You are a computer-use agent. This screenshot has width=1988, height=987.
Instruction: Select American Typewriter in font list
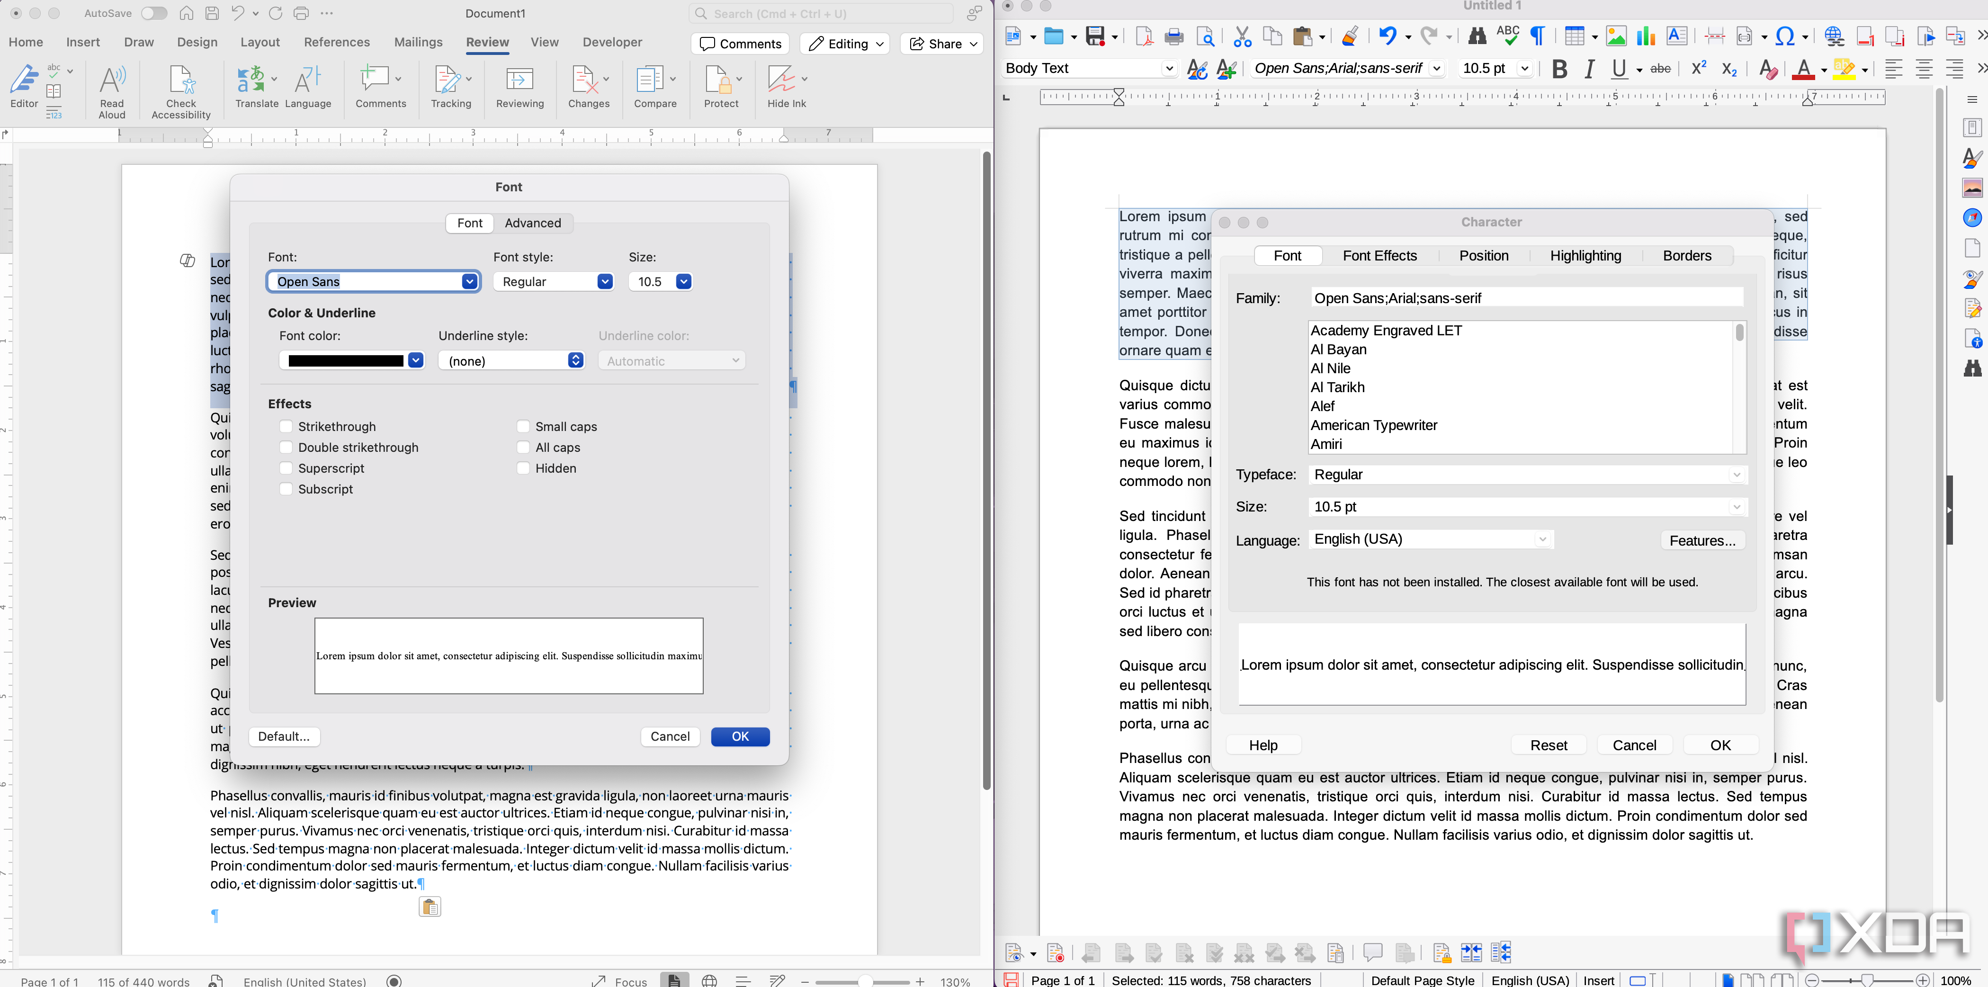click(x=1374, y=425)
